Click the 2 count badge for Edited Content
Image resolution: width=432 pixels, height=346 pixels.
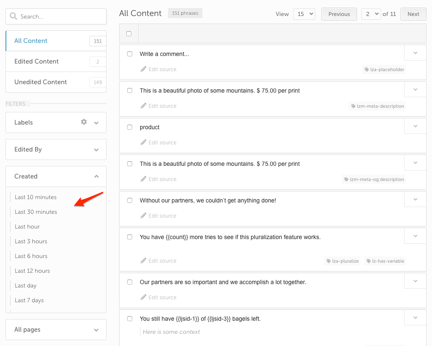(x=98, y=61)
